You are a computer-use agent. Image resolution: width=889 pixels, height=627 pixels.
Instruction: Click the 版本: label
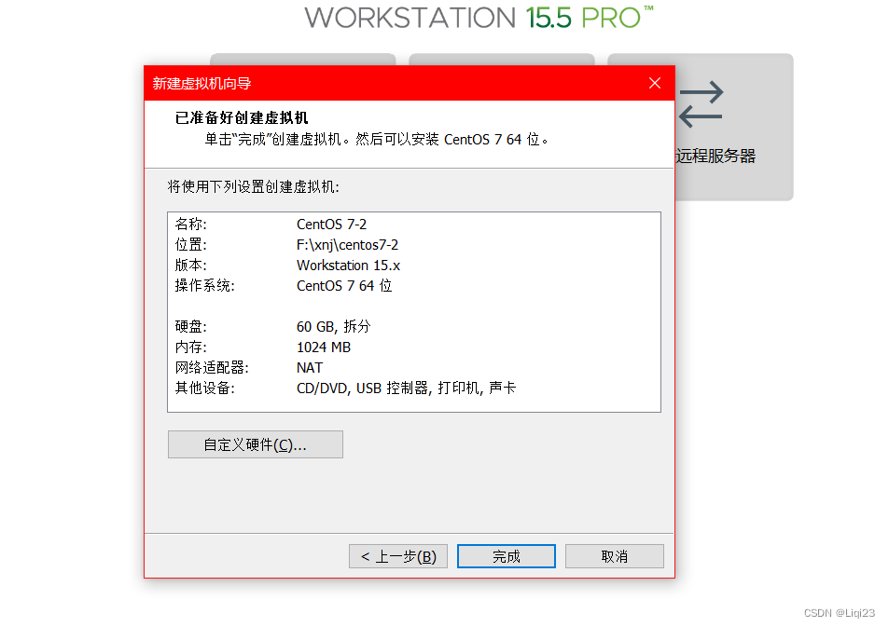tap(190, 266)
